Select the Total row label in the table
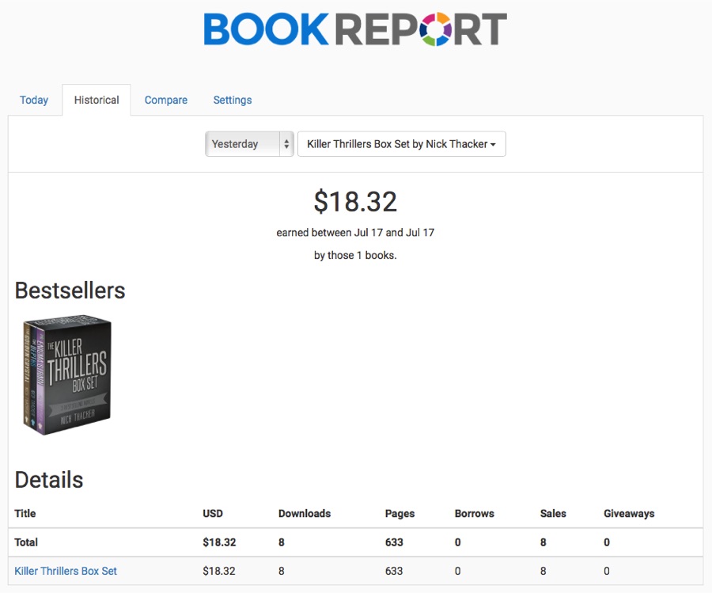712x593 pixels. (26, 542)
